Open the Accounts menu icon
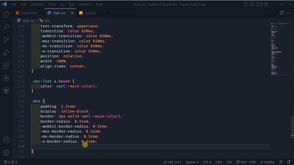294x165 pixels. coord(6,140)
